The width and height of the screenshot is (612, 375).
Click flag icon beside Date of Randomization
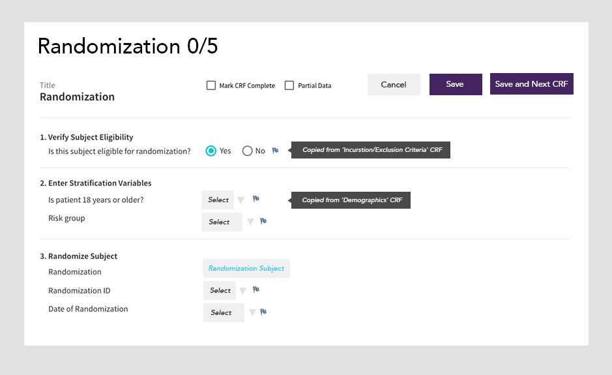(263, 312)
